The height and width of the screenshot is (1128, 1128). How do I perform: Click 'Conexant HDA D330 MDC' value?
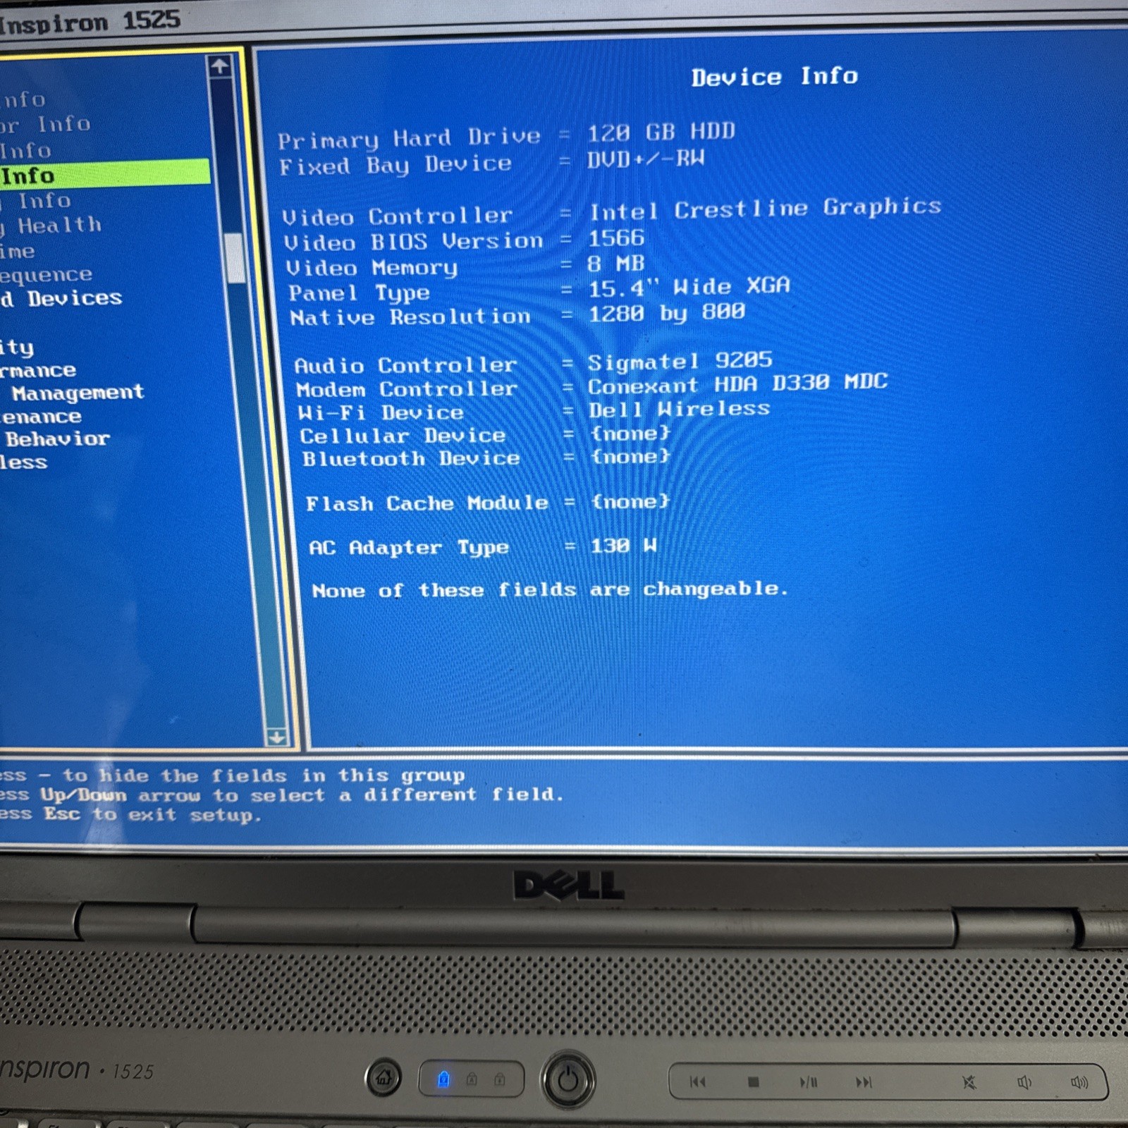(x=738, y=384)
